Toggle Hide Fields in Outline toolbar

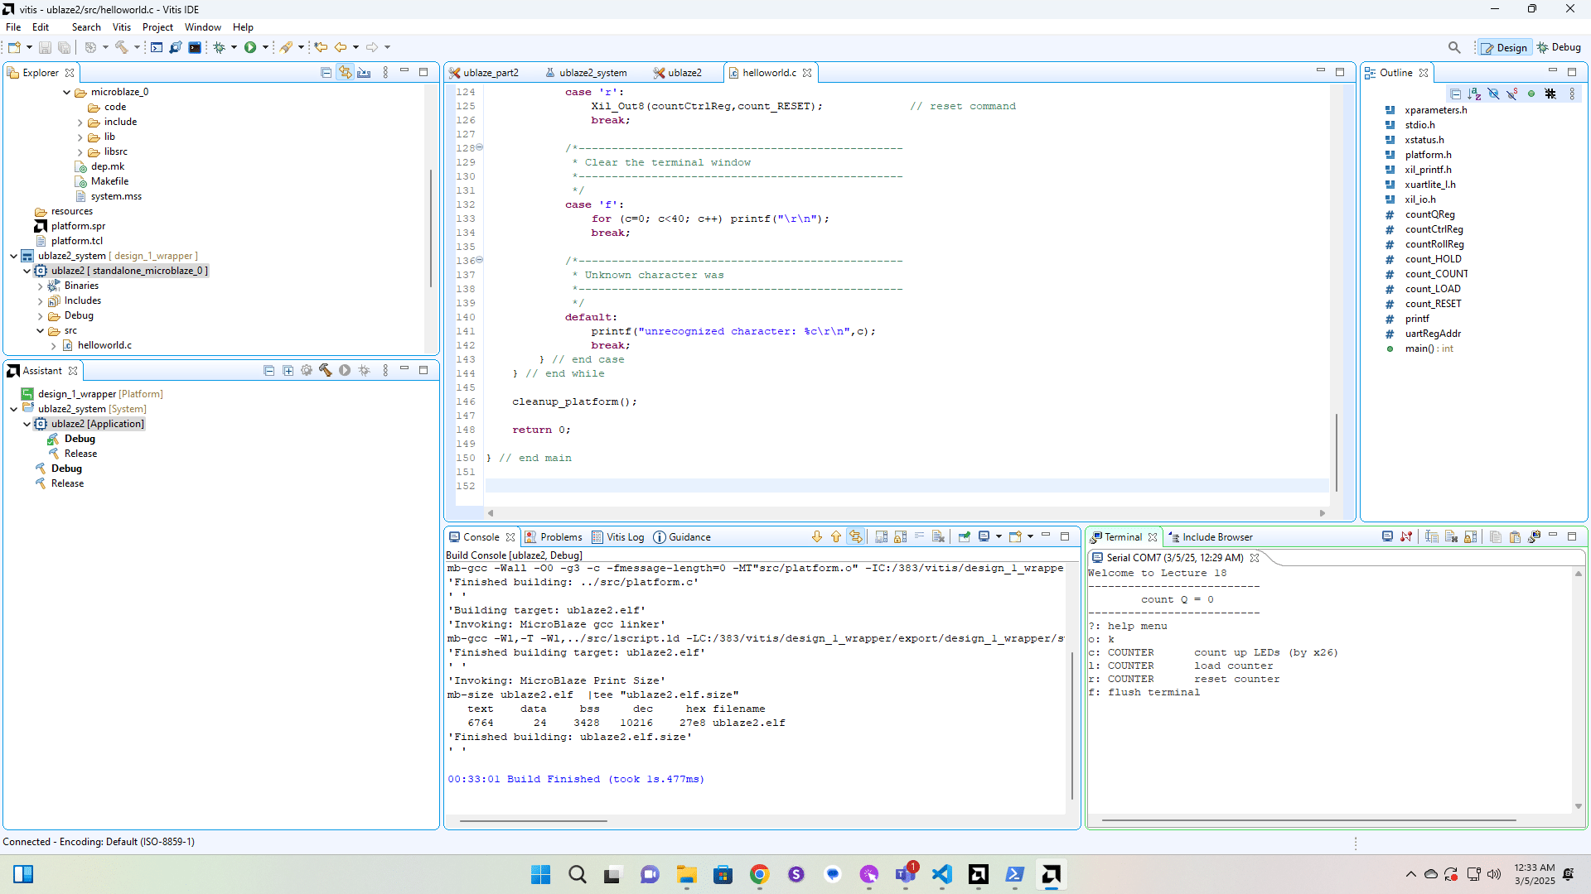click(1493, 94)
